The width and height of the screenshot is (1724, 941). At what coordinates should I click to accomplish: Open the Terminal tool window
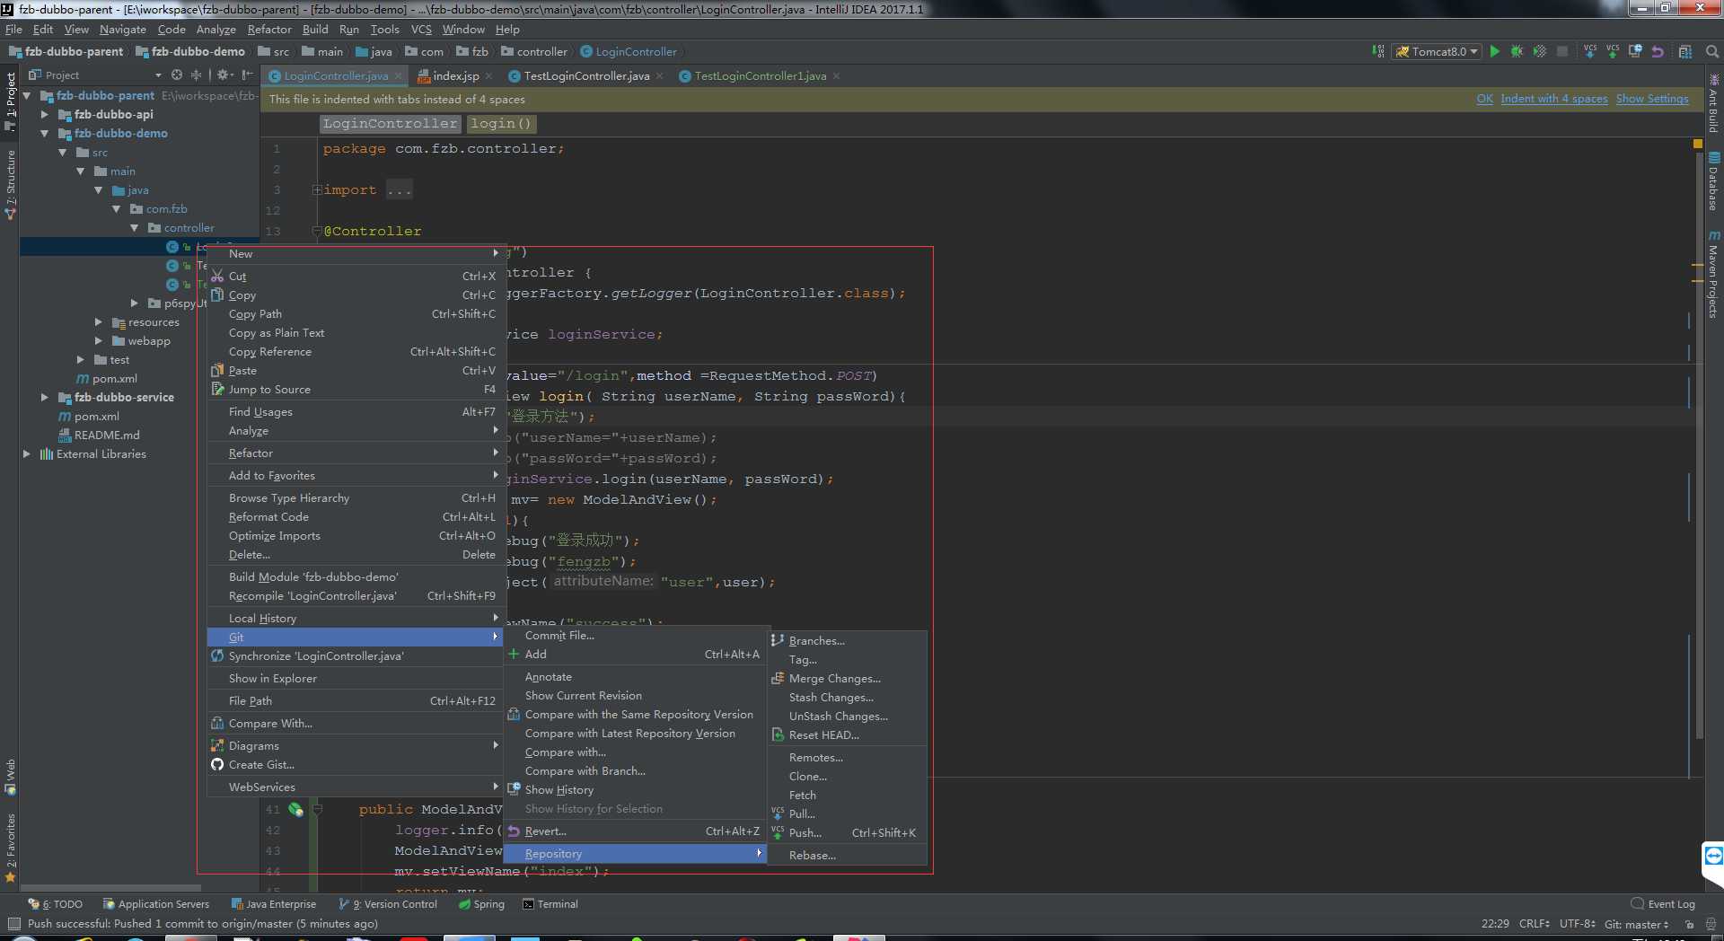(x=550, y=904)
